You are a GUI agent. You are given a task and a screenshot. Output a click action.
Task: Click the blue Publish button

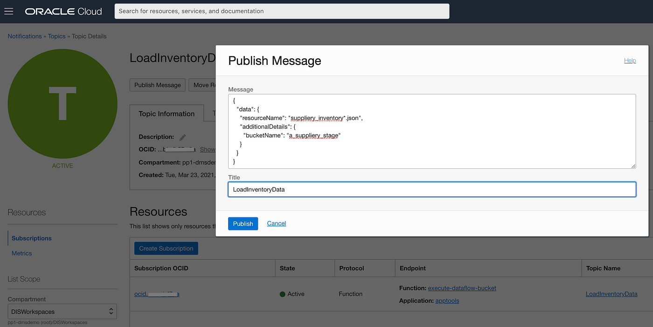(243, 223)
